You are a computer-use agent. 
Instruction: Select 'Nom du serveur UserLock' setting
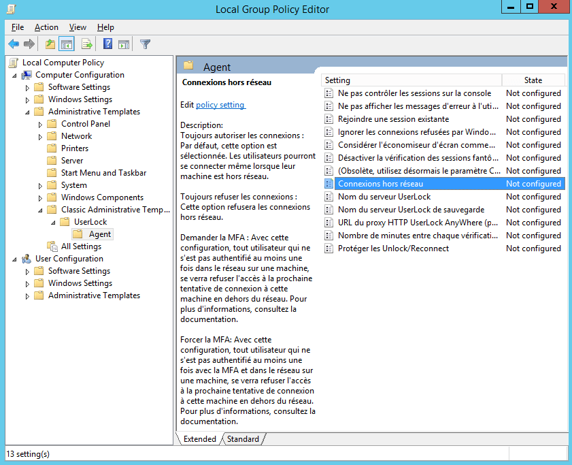(384, 197)
